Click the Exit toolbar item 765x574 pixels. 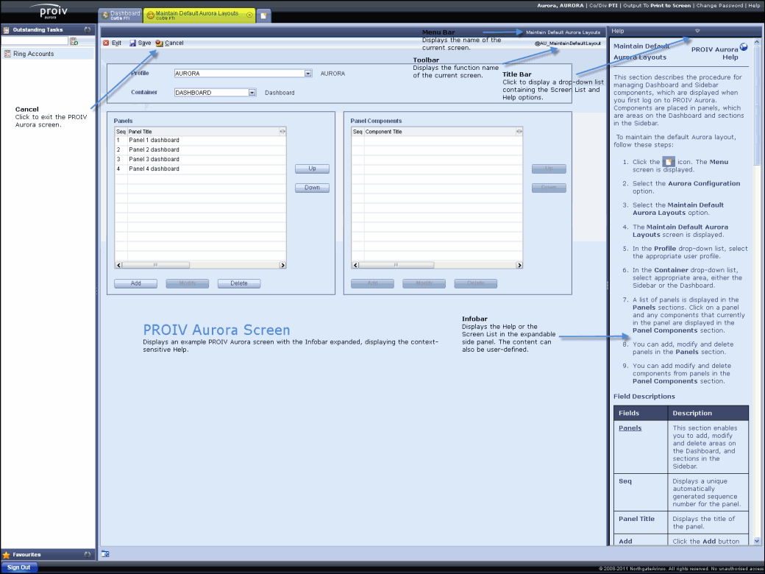113,43
